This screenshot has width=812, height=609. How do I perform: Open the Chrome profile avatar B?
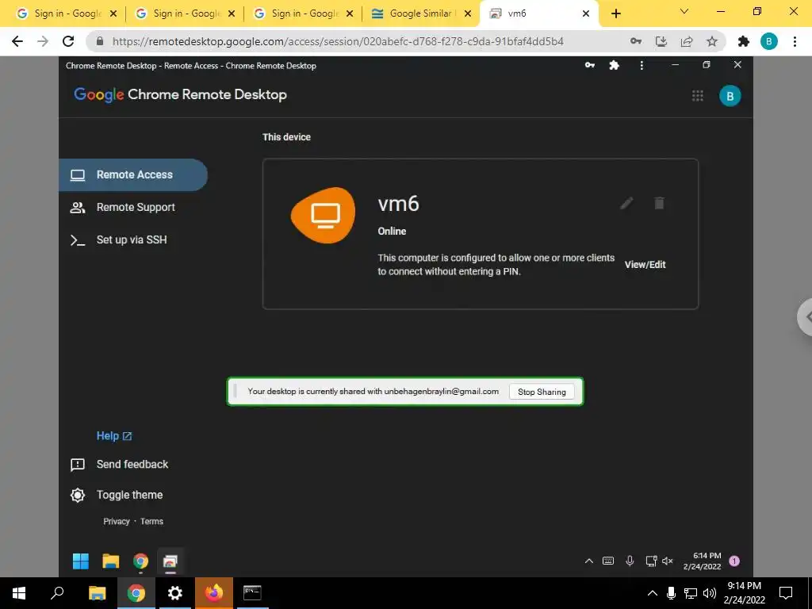click(x=769, y=41)
